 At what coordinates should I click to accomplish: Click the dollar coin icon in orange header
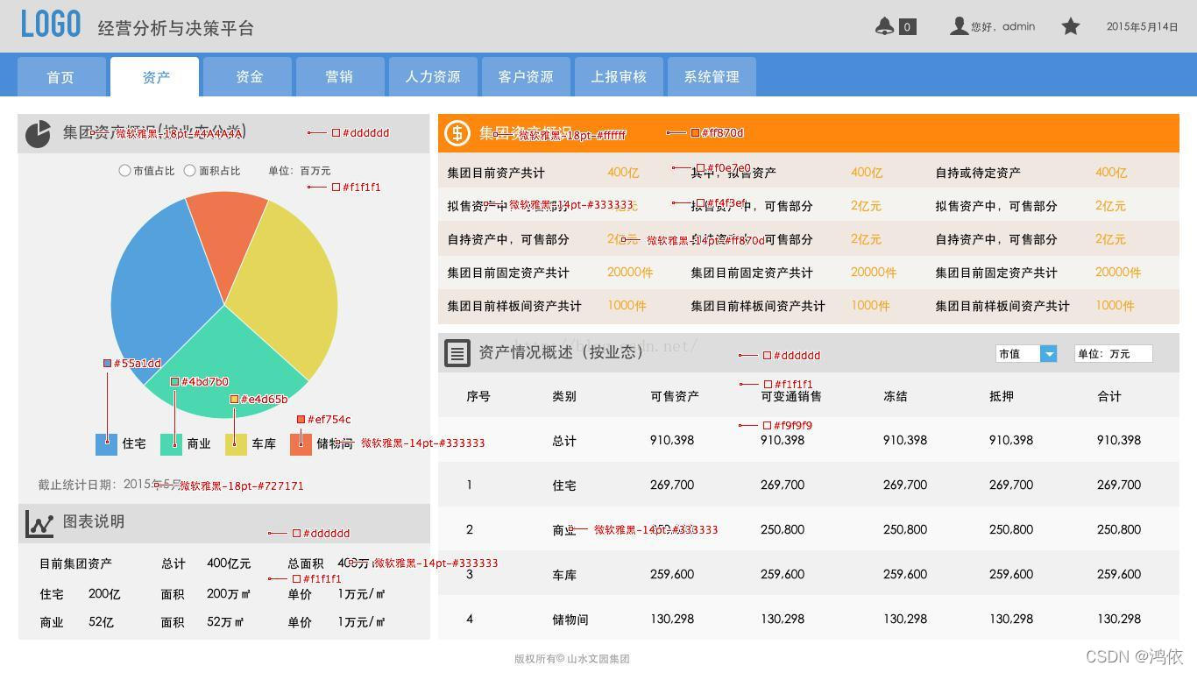coord(457,133)
